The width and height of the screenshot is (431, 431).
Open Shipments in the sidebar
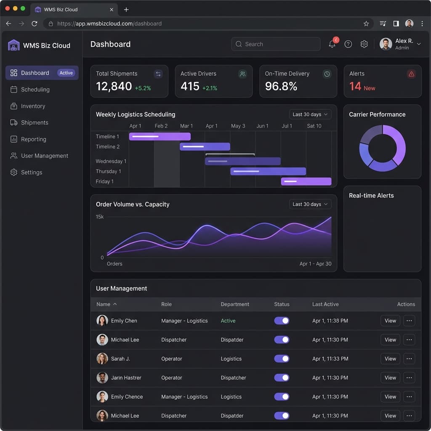point(42,122)
